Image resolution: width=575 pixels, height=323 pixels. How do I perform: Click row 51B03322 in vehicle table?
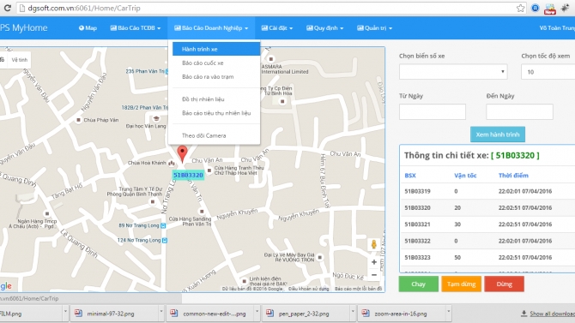pos(487,241)
